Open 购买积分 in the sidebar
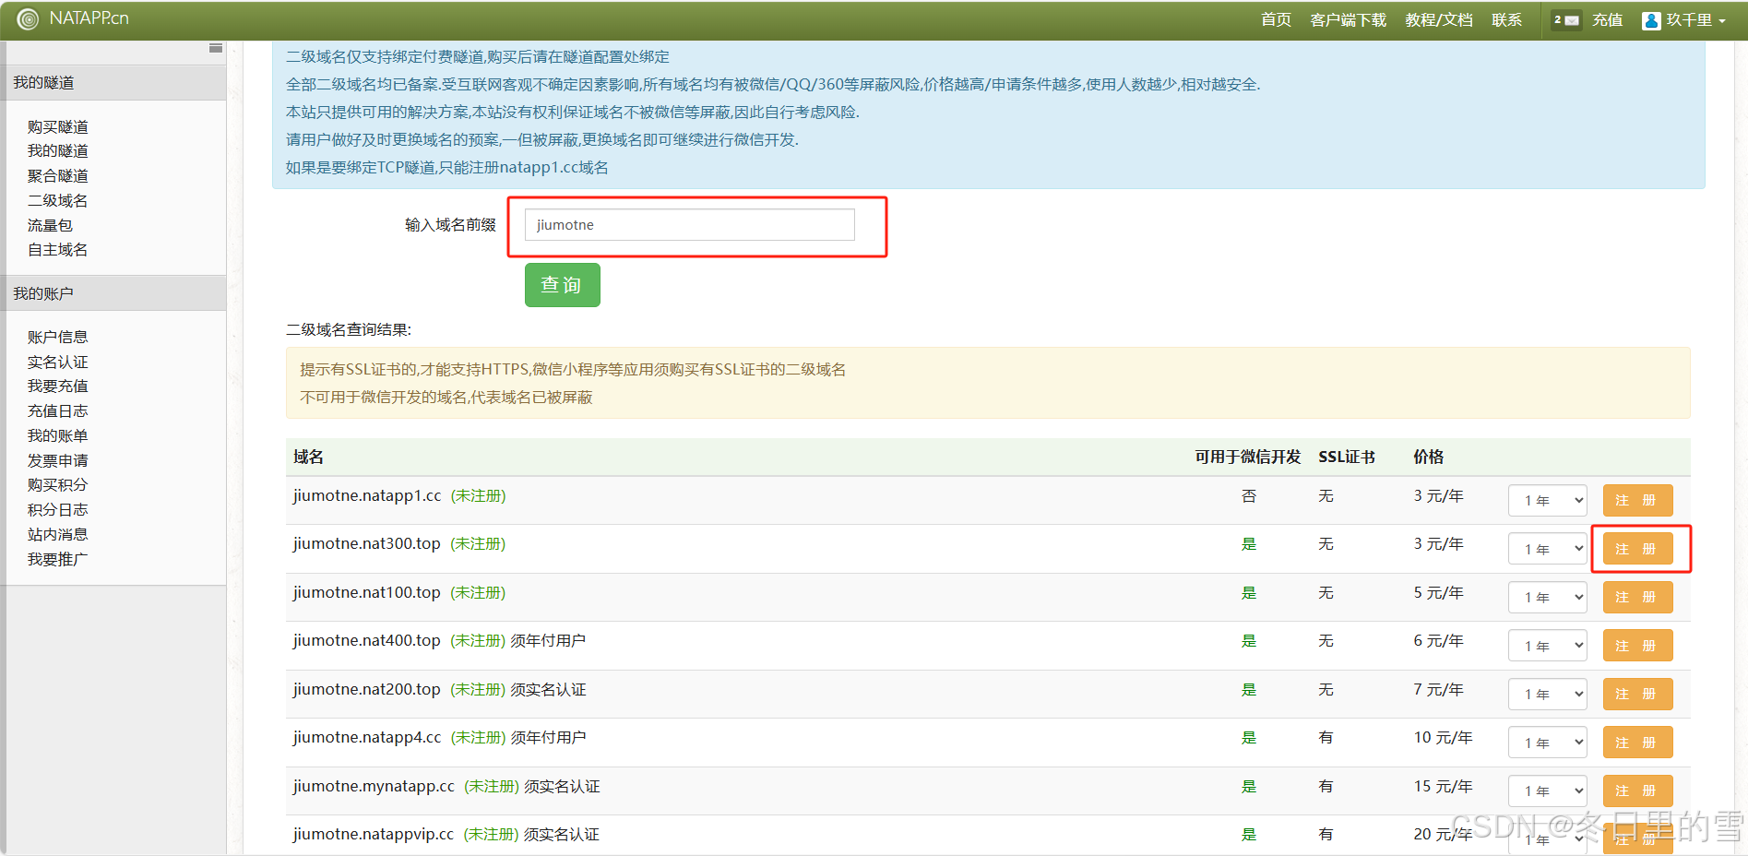1748x856 pixels. coord(58,485)
